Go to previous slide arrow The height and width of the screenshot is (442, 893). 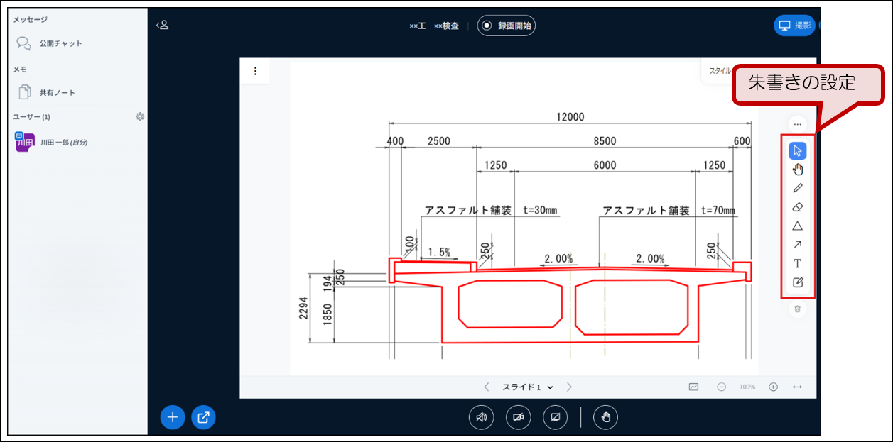click(x=487, y=387)
